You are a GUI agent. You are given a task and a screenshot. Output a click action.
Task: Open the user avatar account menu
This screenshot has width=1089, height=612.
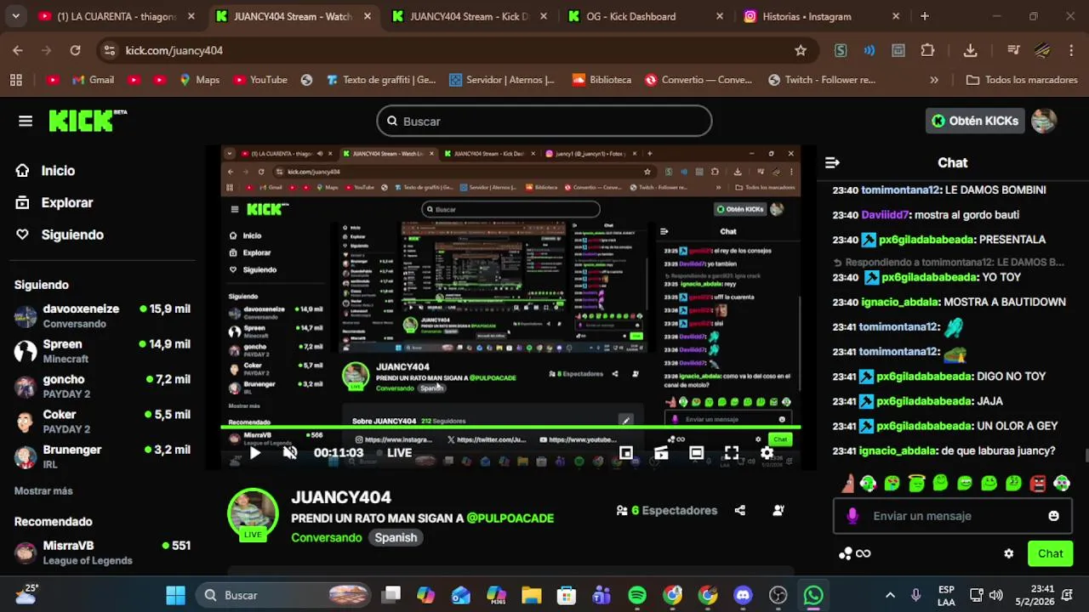point(1044,121)
